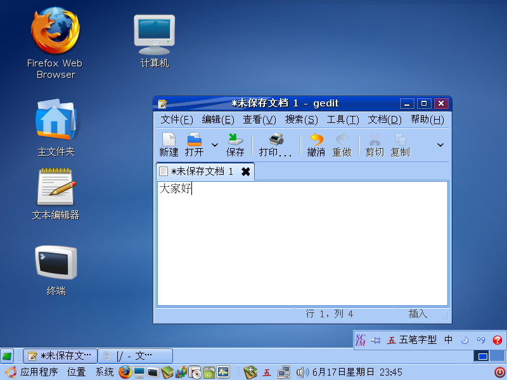The width and height of the screenshot is (507, 380).
Task: Open the 文件(F) menu
Action: coord(177,120)
